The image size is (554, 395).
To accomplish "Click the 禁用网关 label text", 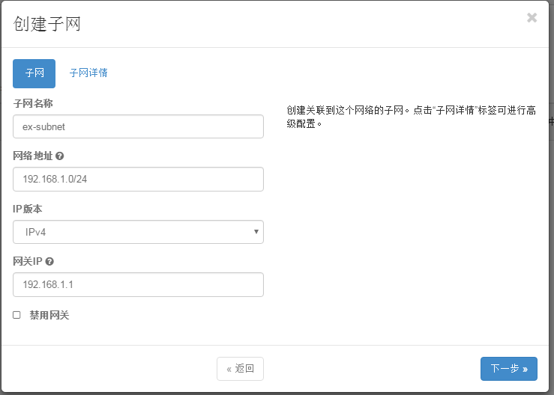I will [49, 315].
